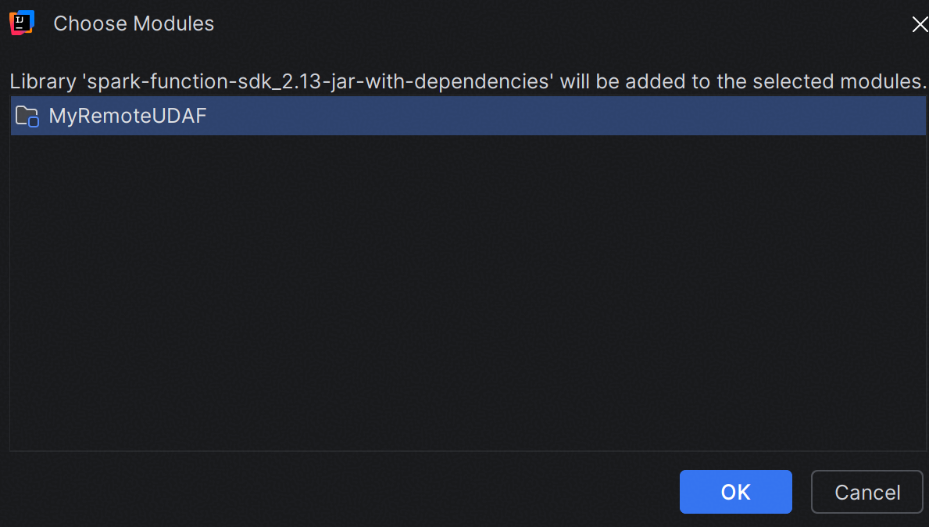Abort adding the library via Cancel
Image resolution: width=929 pixels, height=527 pixels.
866,492
